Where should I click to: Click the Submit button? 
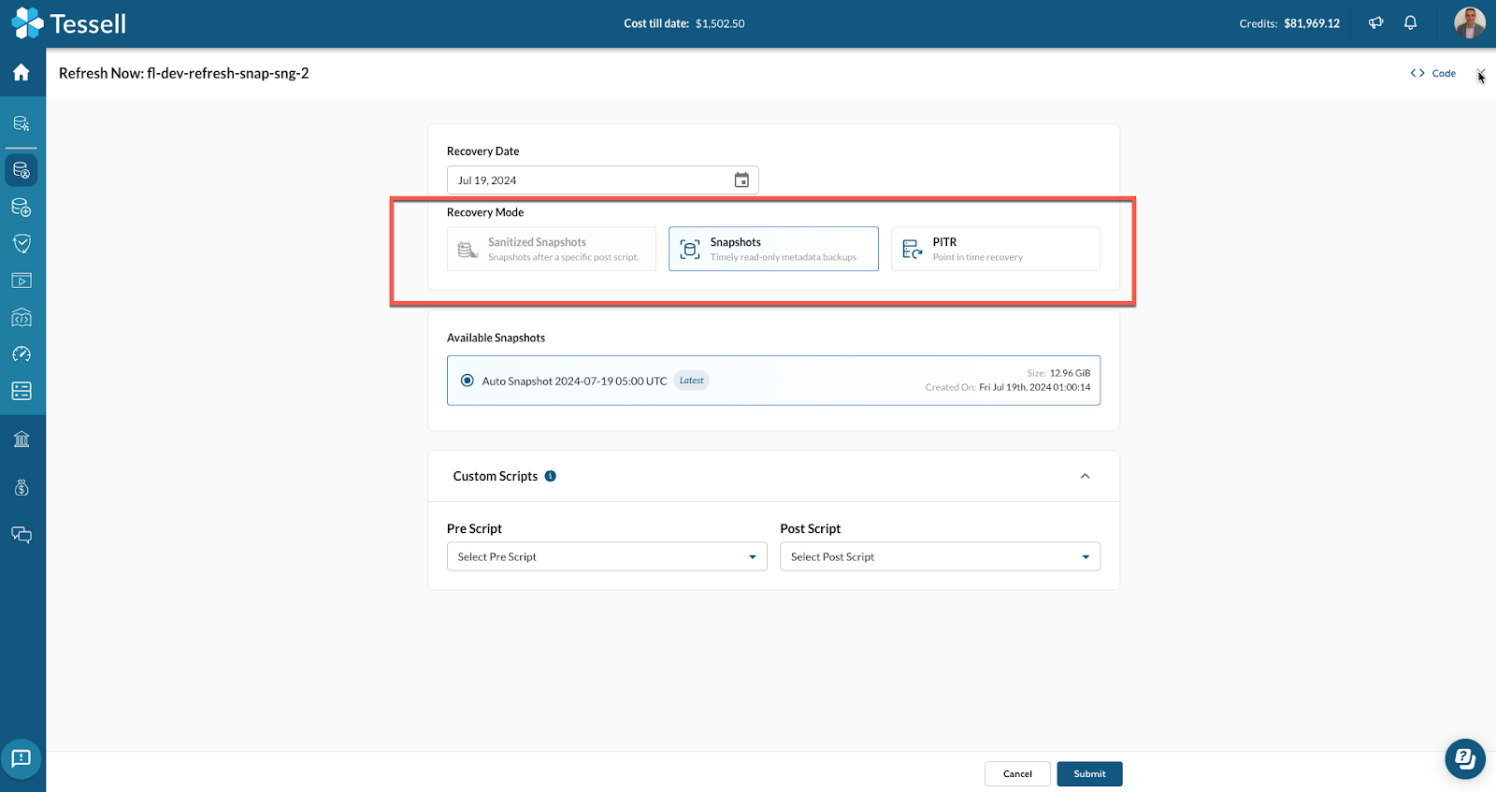click(1089, 774)
